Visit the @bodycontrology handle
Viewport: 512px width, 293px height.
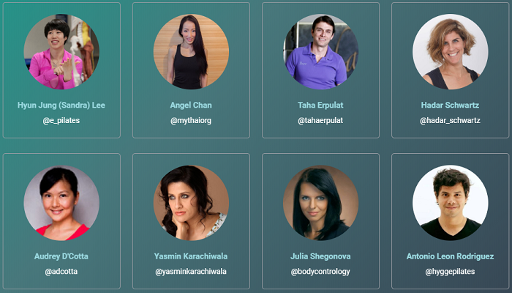click(320, 272)
